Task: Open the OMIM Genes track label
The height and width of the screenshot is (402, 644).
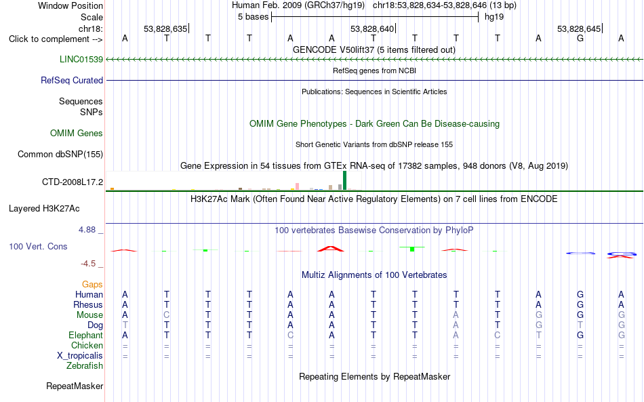Action: (76, 133)
